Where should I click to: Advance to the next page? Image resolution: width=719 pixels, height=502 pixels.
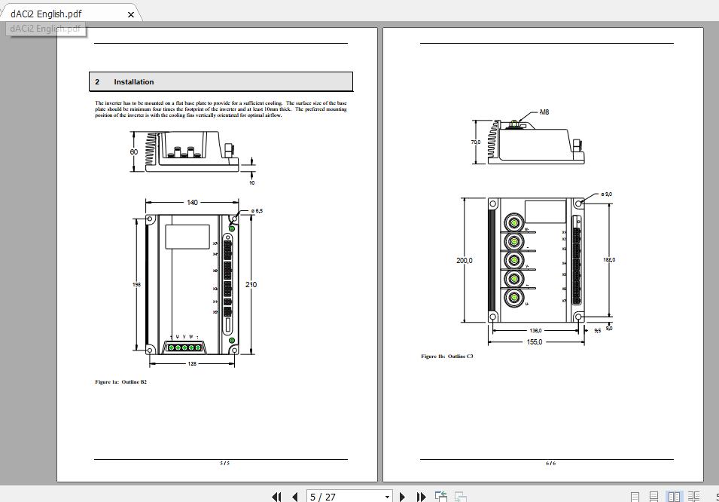[404, 497]
